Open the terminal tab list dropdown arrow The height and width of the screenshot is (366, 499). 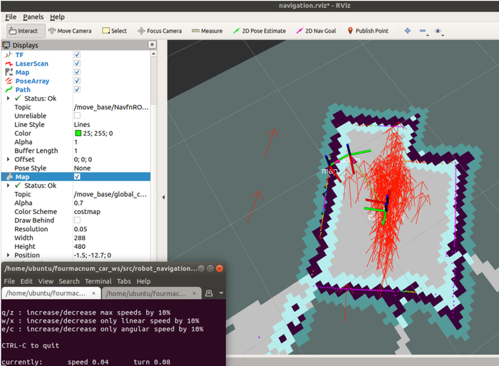click(221, 293)
